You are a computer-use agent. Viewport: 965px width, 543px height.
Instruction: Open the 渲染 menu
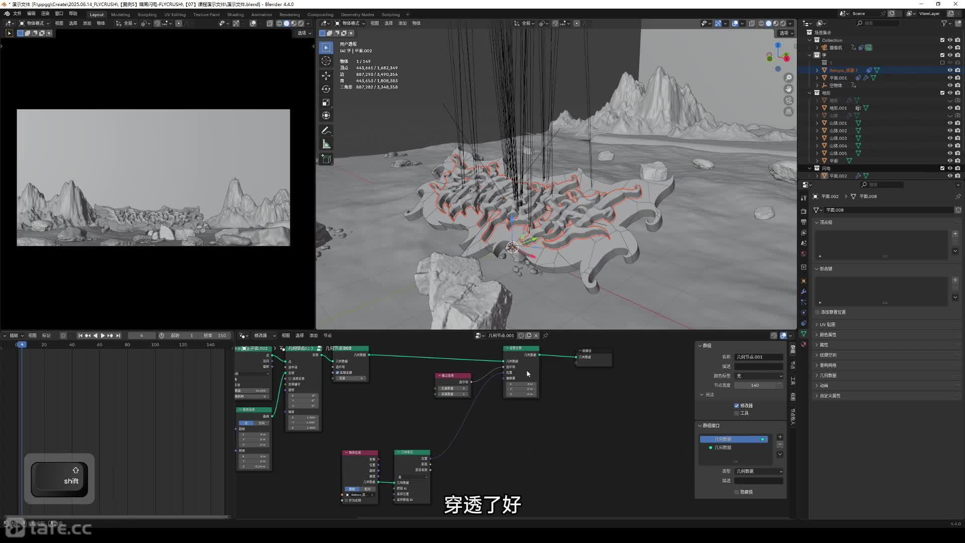click(x=45, y=14)
